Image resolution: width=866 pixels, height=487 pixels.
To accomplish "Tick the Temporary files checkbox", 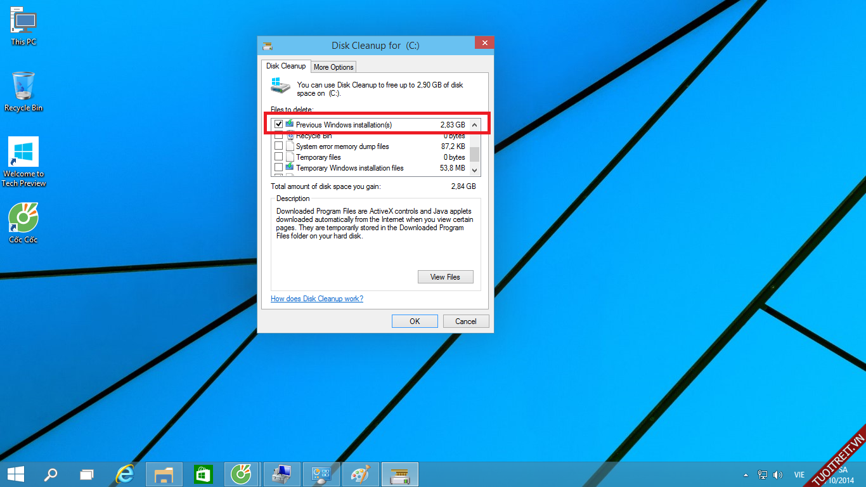I will [278, 157].
